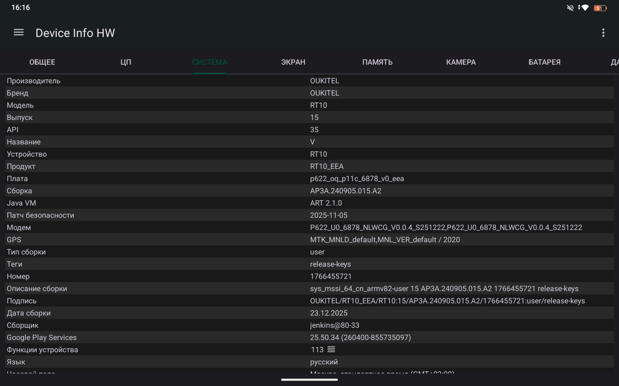The height and width of the screenshot is (386, 619).
Task: Expand the device functions list icon
Action: 331,349
